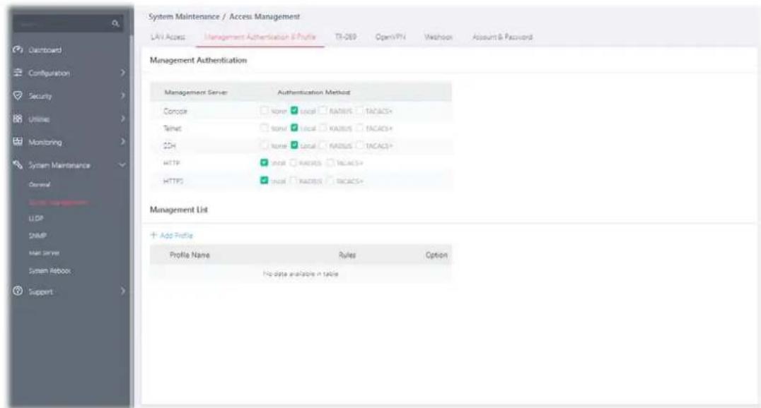Uncheck Local authentication for Console
This screenshot has width=761, height=408.
coord(294,111)
